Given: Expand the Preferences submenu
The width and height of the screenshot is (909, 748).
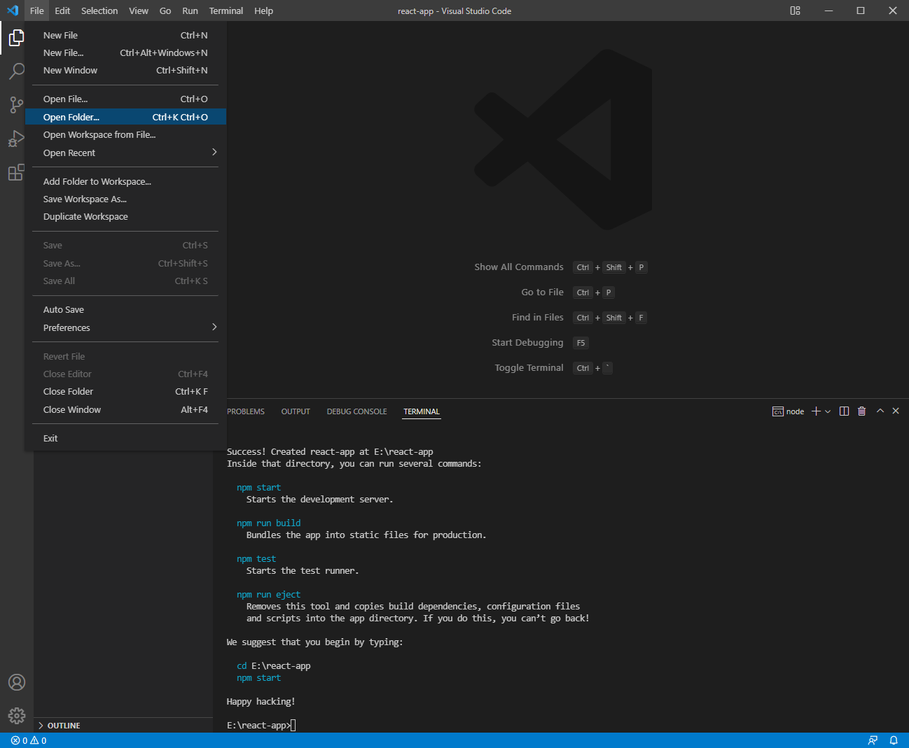Looking at the screenshot, I should pyautogui.click(x=126, y=327).
